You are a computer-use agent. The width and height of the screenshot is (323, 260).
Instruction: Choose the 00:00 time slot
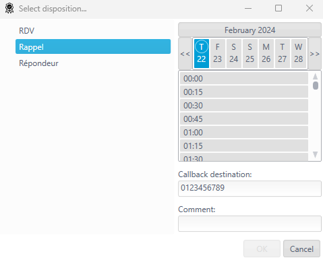click(244, 78)
